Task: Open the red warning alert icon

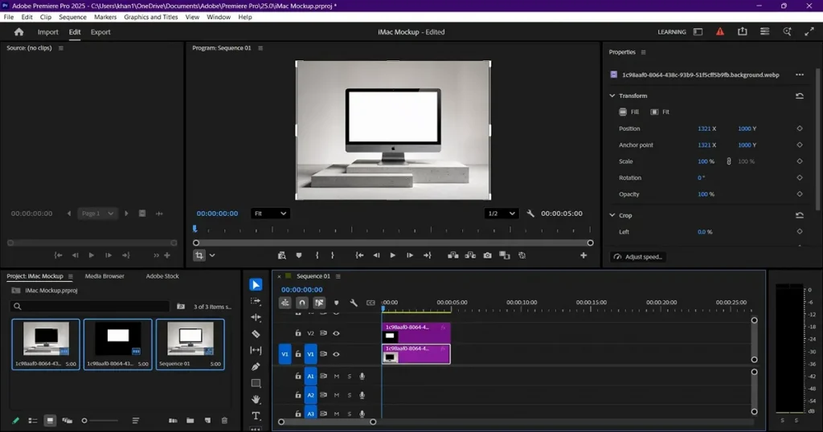Action: coord(720,32)
